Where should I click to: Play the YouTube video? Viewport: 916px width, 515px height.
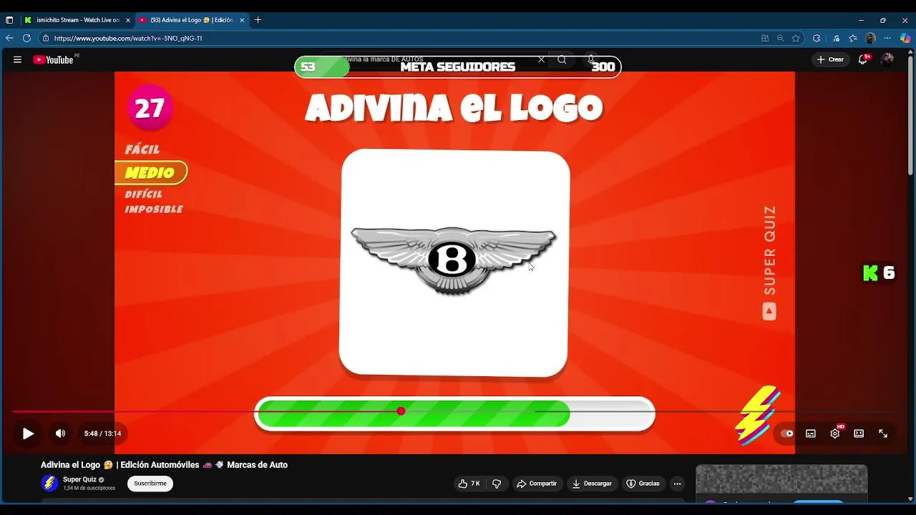(28, 433)
